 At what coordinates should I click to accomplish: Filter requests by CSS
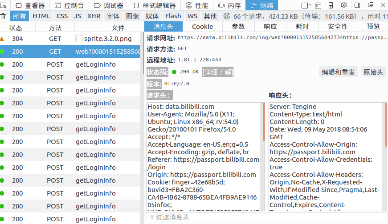tap(62, 16)
